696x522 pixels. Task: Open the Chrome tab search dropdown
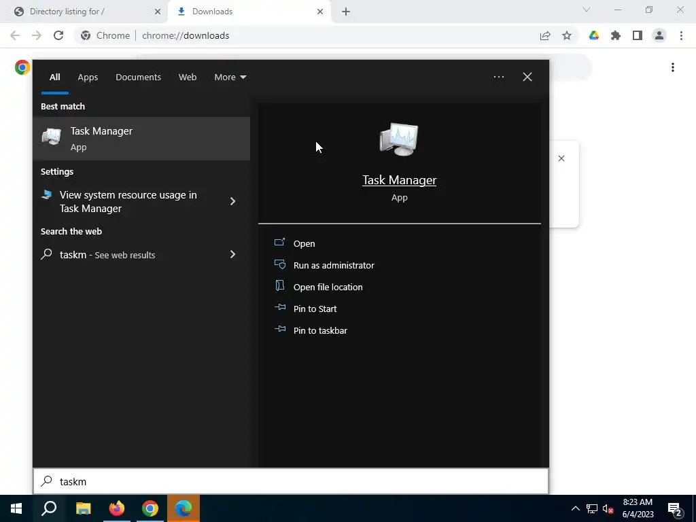[x=587, y=10]
